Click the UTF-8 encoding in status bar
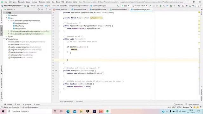The image size is (203, 114). click(179, 107)
